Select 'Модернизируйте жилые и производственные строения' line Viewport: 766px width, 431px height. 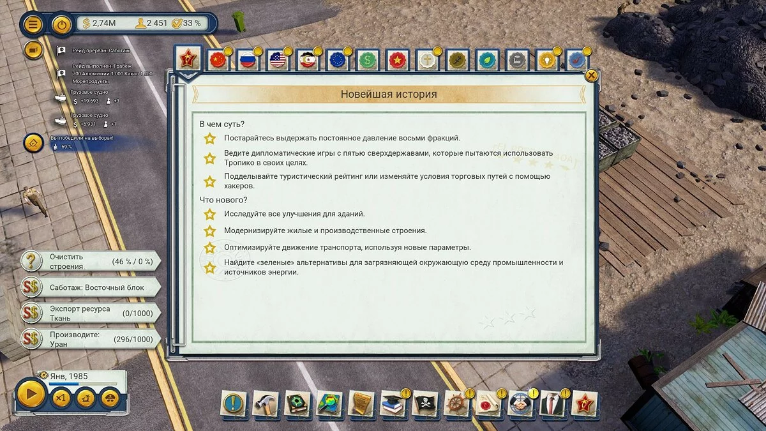coord(325,231)
